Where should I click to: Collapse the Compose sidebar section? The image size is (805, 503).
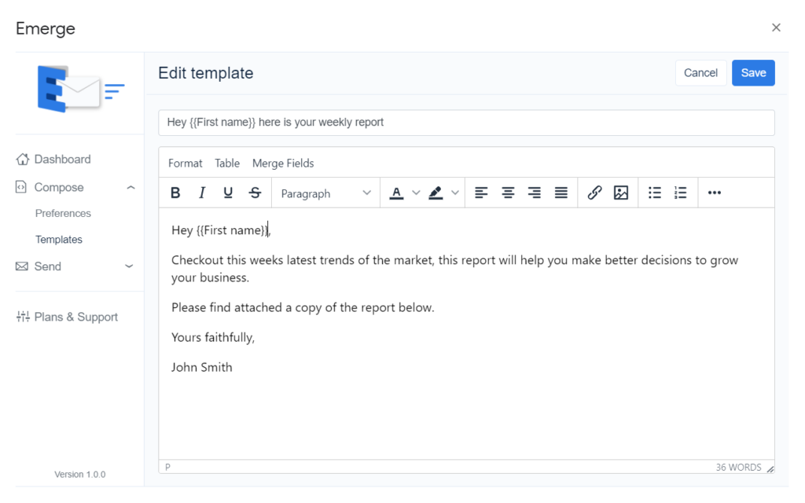click(130, 188)
